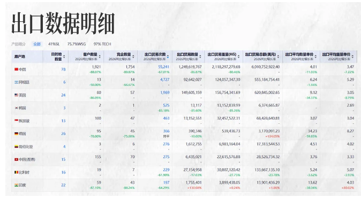This screenshot has width=361, height=197.
Task: Click the Germany flag icon
Action: (x=17, y=133)
